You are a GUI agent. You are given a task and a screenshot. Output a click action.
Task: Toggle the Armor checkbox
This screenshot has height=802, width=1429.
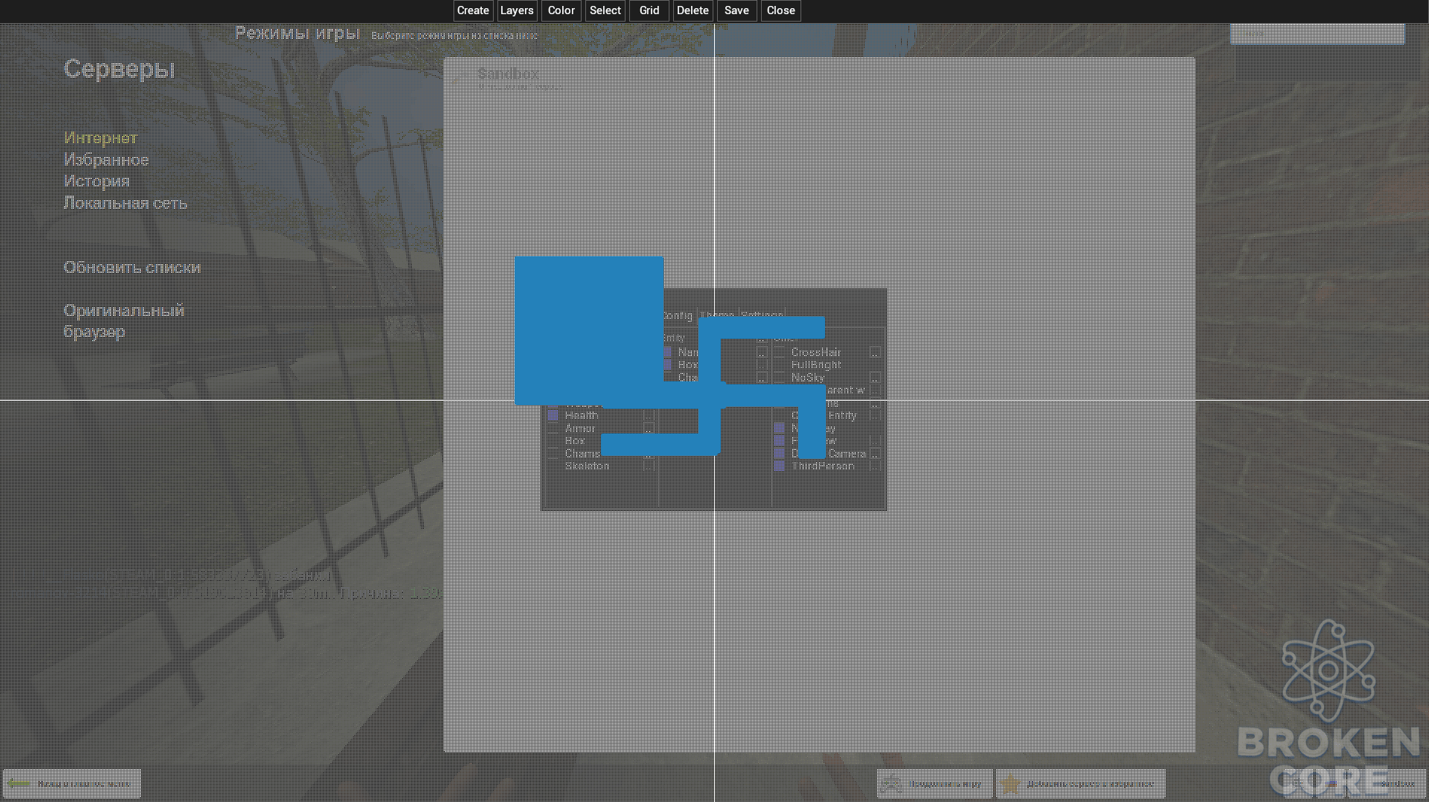[553, 428]
